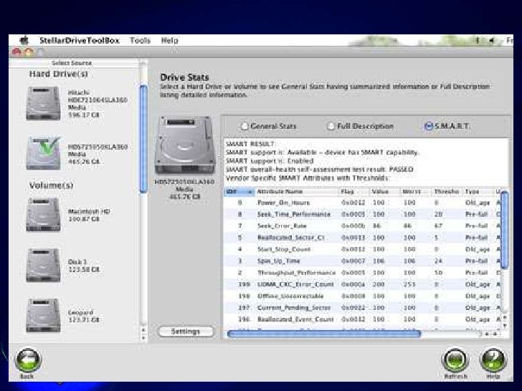Open the Tools menu
The width and height of the screenshot is (522, 391).
[x=140, y=41]
